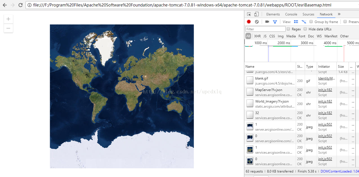359x177 pixels.
Task: Click into the network Filter text box
Action: point(265,29)
